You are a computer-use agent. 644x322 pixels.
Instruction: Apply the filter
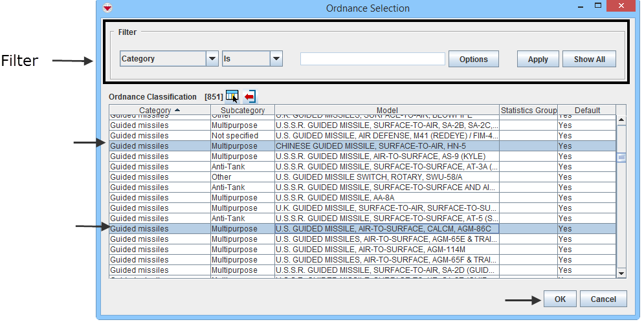[537, 59]
